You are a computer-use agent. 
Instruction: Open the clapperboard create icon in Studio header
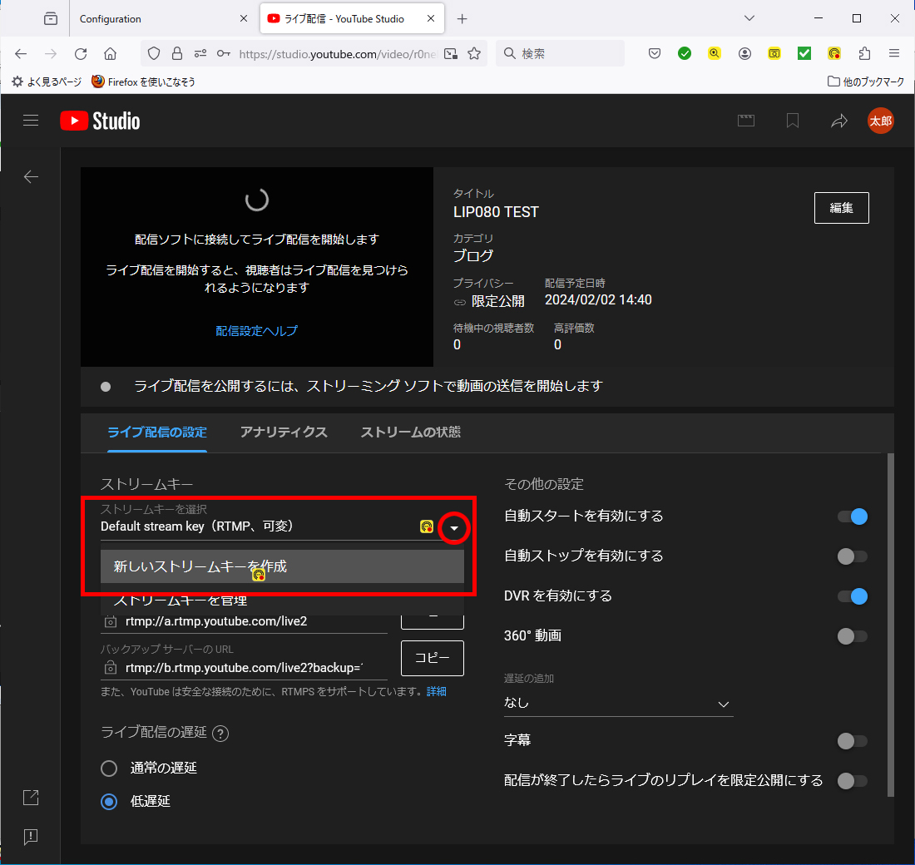tap(746, 121)
